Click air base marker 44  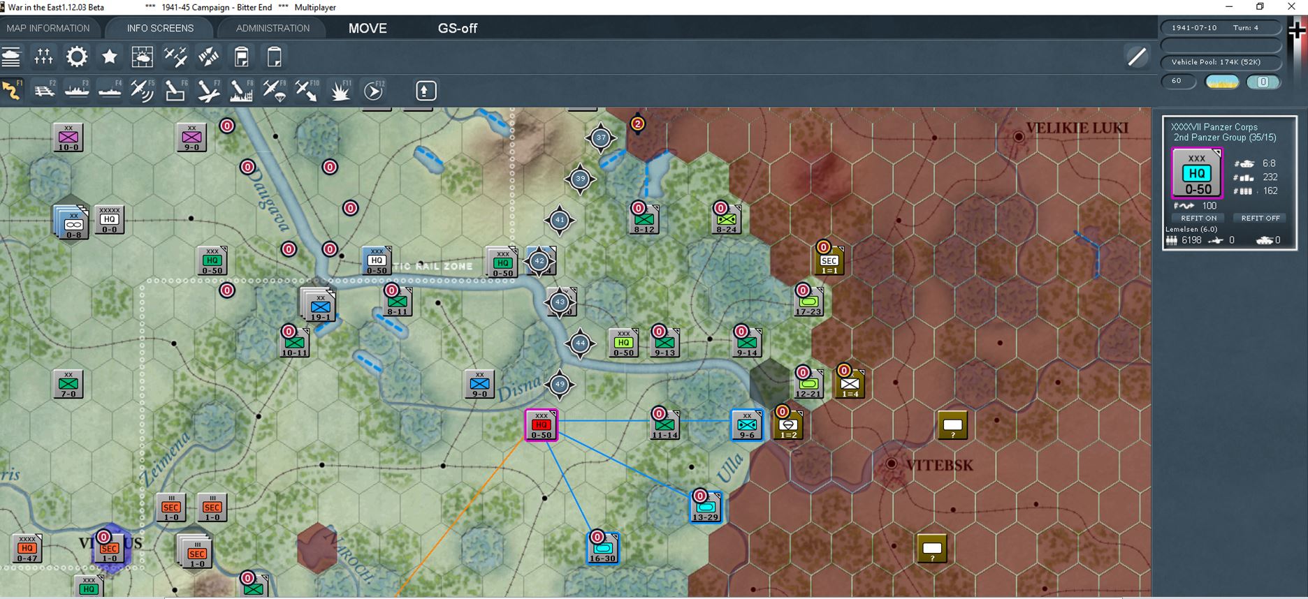coord(581,343)
